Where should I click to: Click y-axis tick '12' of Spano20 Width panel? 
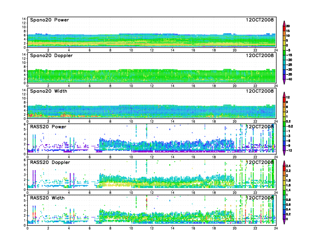24,94
